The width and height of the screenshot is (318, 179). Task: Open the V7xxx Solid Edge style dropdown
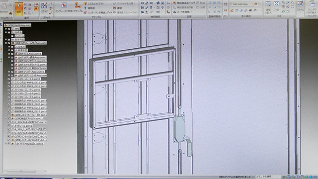click(x=242, y=4)
